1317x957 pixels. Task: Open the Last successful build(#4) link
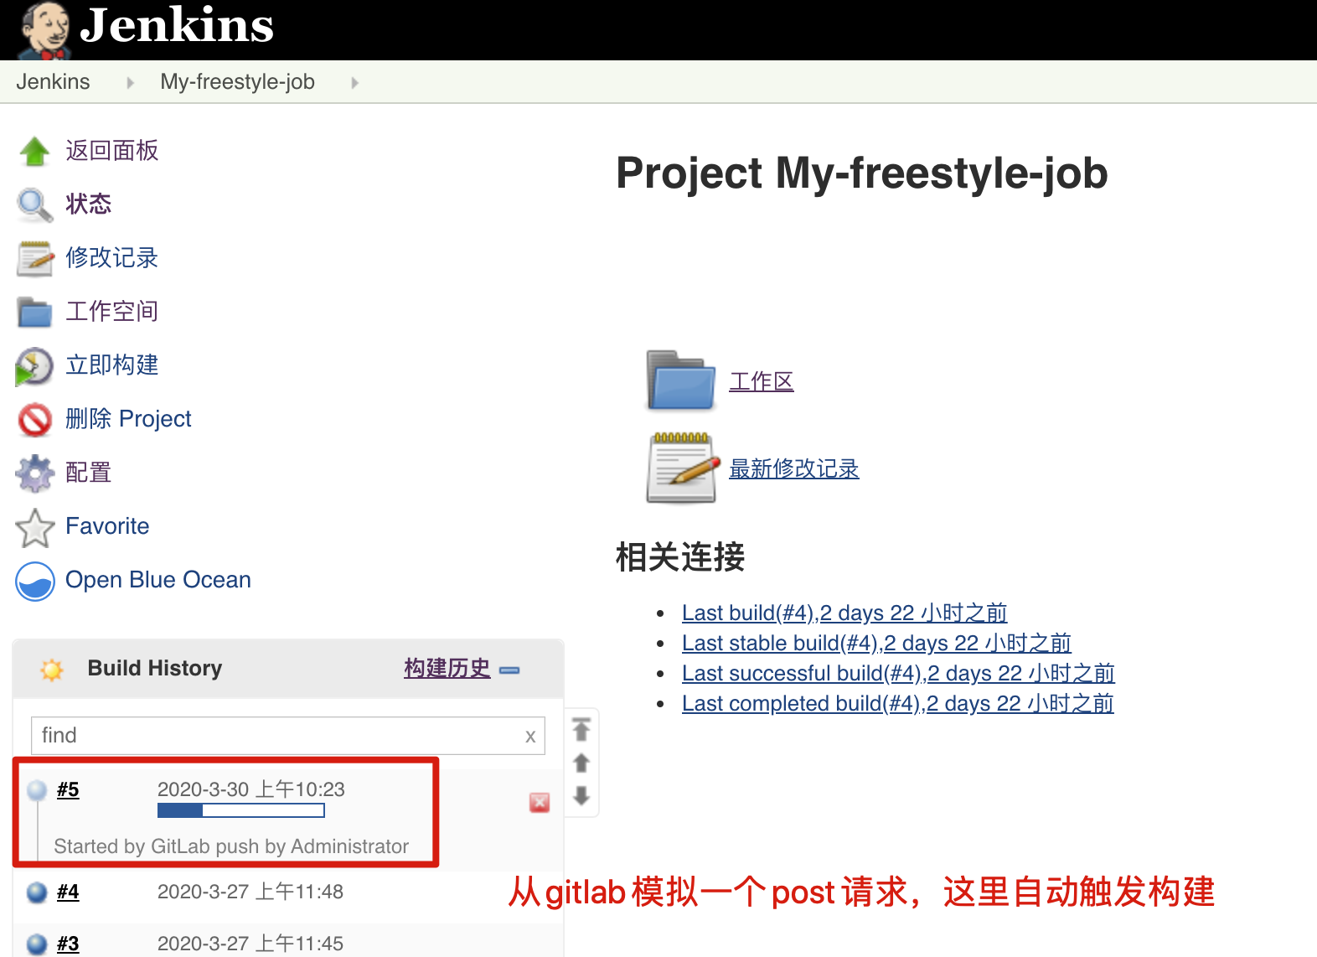[898, 674]
